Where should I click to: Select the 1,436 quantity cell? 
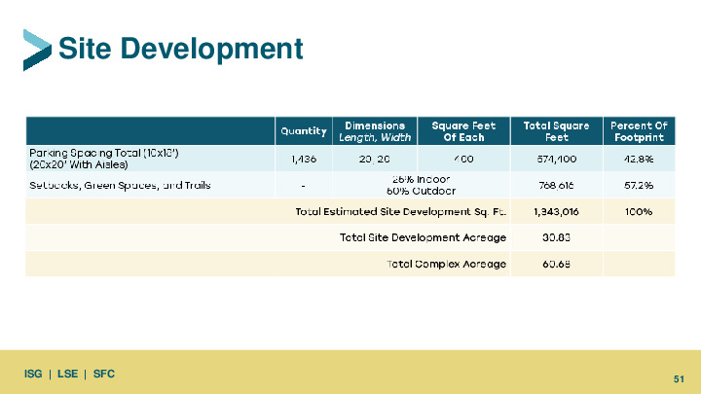[x=304, y=159]
